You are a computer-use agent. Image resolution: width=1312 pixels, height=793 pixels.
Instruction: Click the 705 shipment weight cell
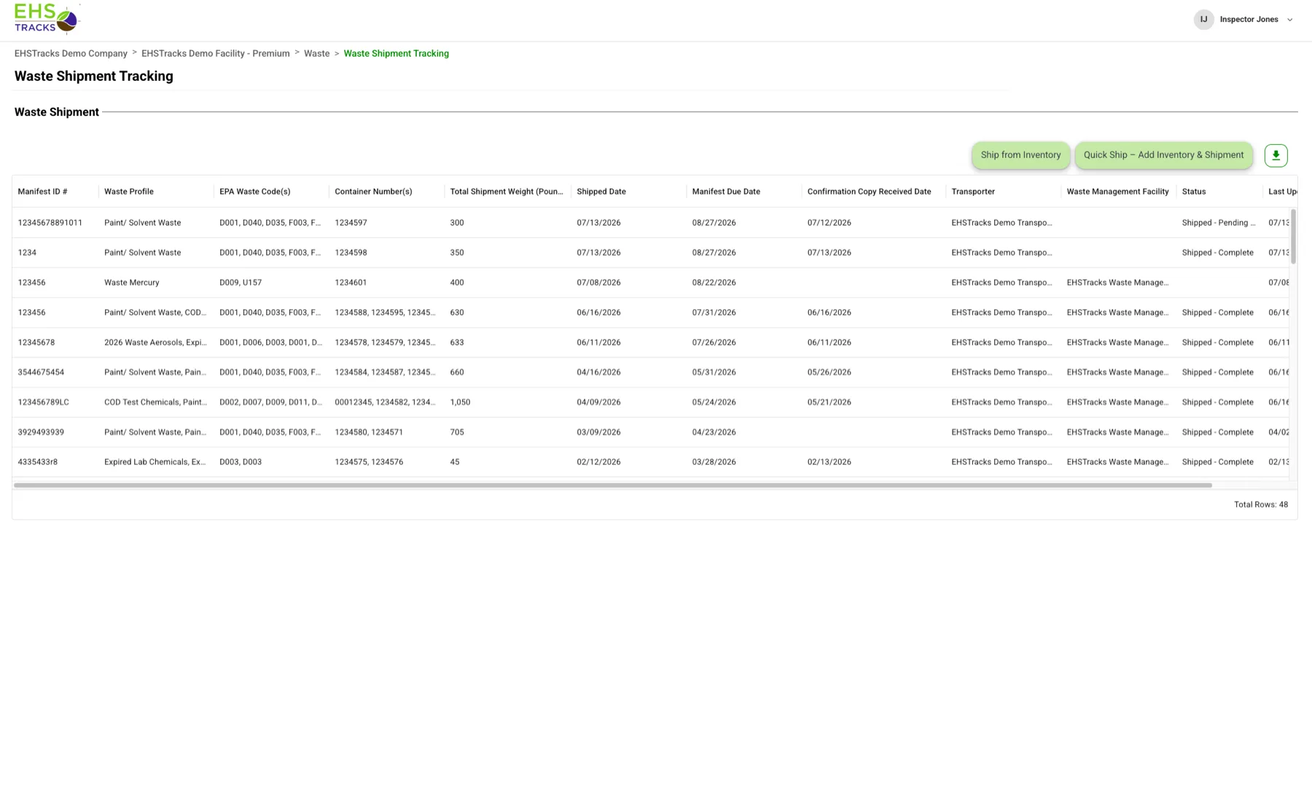pos(507,432)
